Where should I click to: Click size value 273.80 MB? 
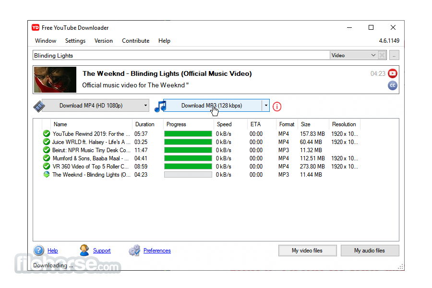pyautogui.click(x=312, y=167)
